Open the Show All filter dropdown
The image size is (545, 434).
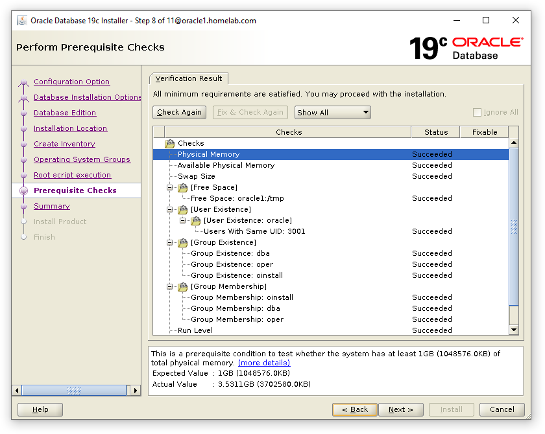[332, 112]
